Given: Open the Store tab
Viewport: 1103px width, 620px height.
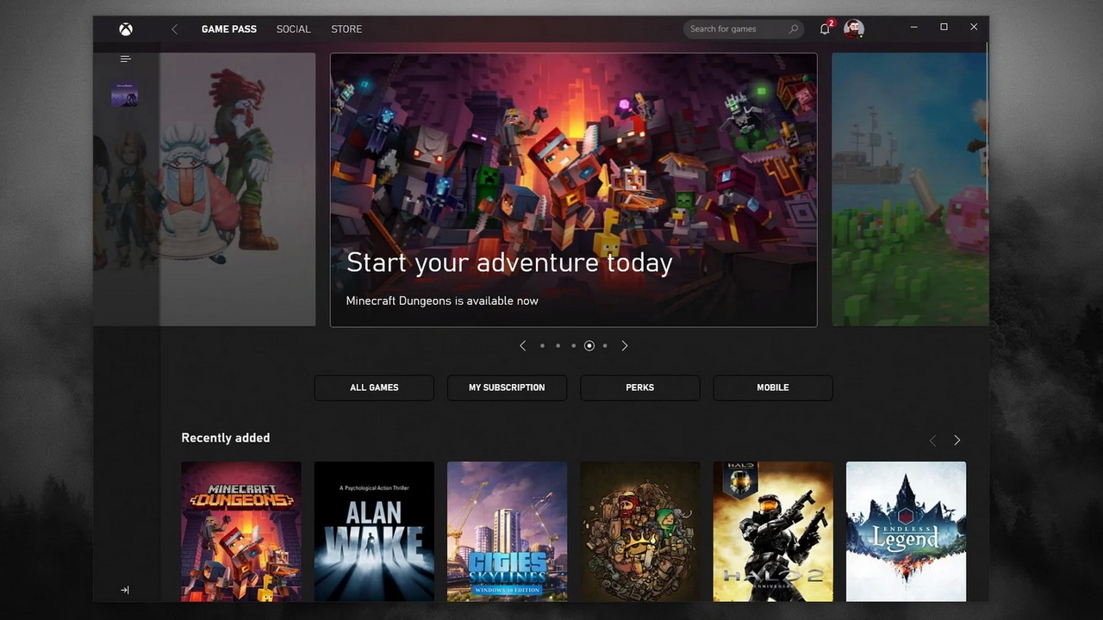Looking at the screenshot, I should pyautogui.click(x=346, y=29).
